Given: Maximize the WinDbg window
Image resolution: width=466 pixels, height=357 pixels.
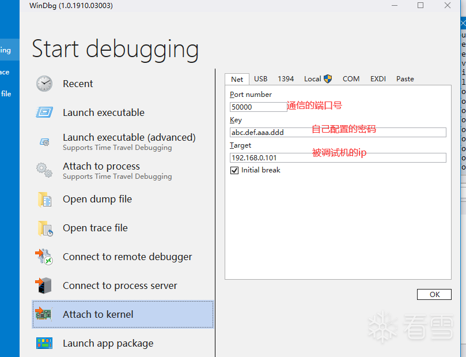Looking at the screenshot, I should [x=420, y=5].
